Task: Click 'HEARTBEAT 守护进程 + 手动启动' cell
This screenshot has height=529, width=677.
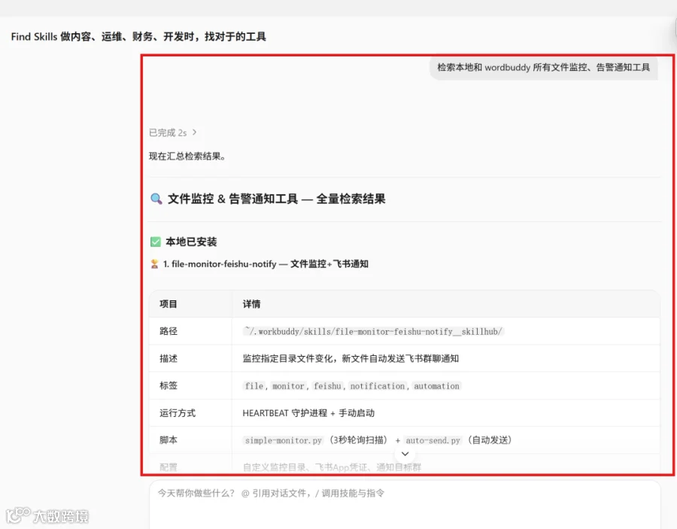Action: [308, 413]
